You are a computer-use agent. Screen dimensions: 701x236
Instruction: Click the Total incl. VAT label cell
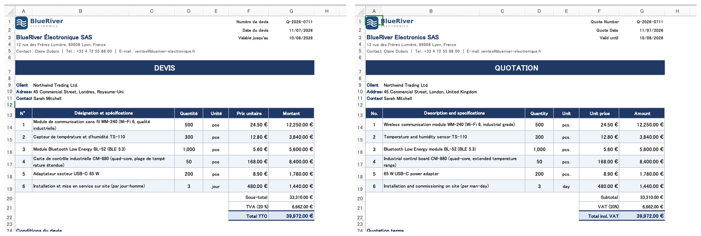599,216
